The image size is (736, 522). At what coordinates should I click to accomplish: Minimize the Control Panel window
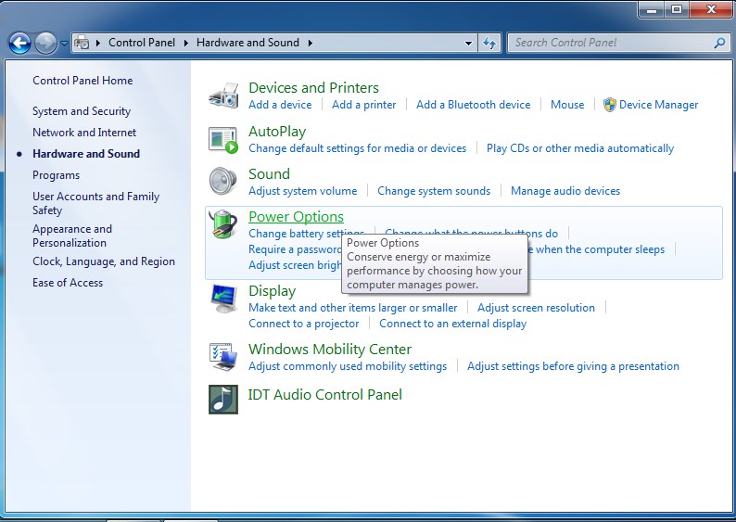tap(652, 9)
